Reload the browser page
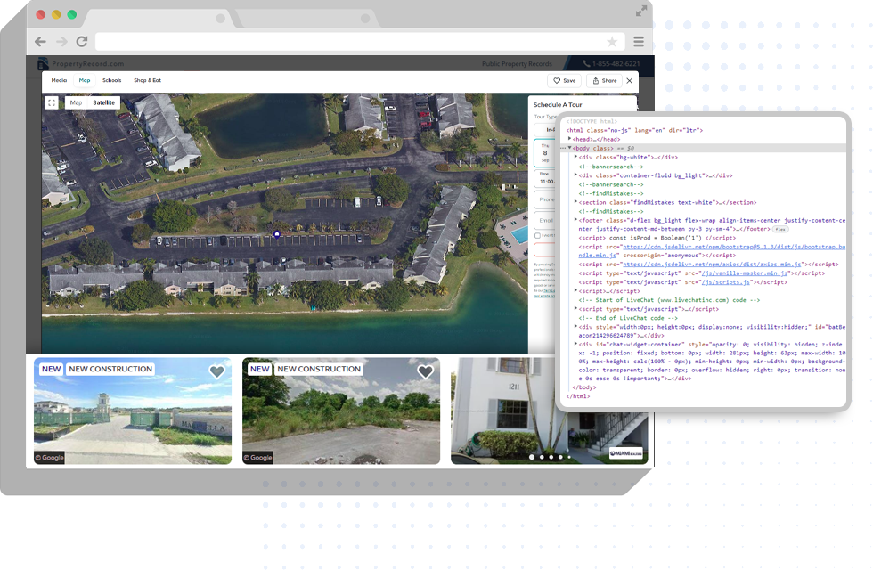The height and width of the screenshot is (570, 873). (x=82, y=41)
